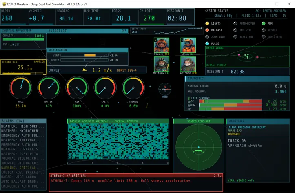Select crew portrait of Anna

click(188, 45)
